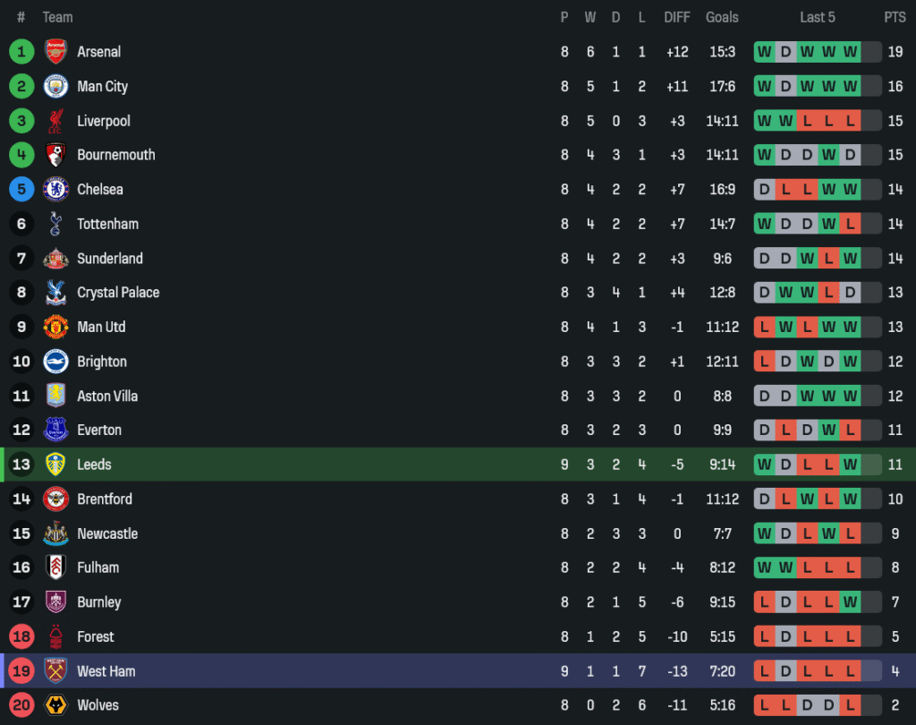Open Bournemouth team name link

click(116, 155)
